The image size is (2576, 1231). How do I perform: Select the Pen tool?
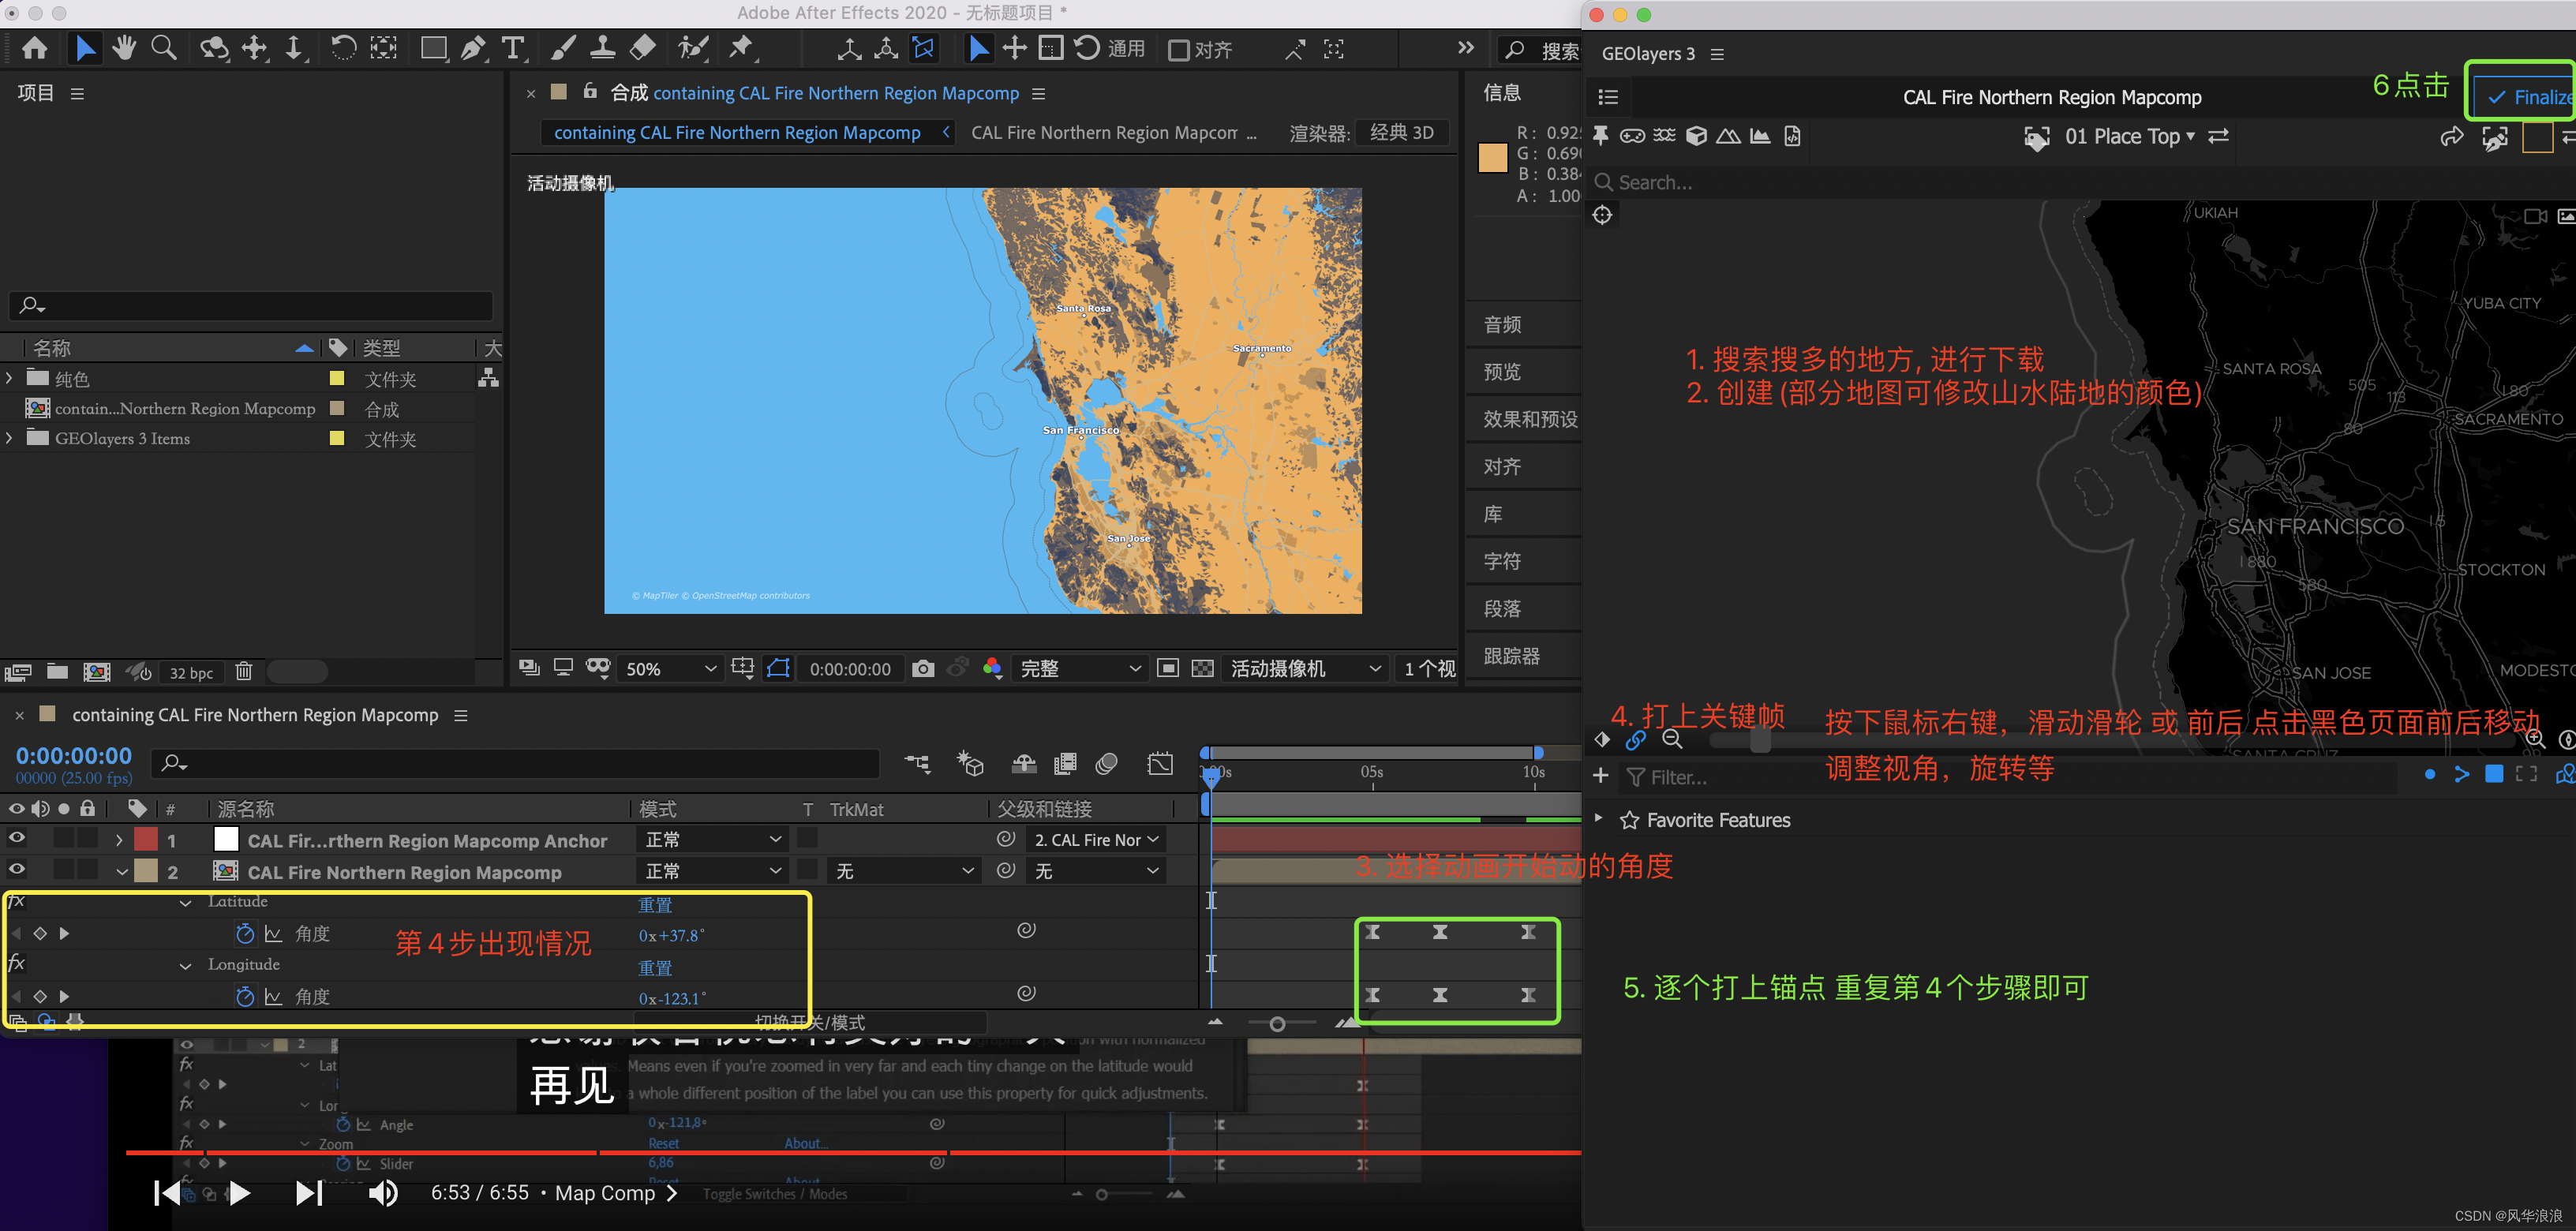coord(473,48)
